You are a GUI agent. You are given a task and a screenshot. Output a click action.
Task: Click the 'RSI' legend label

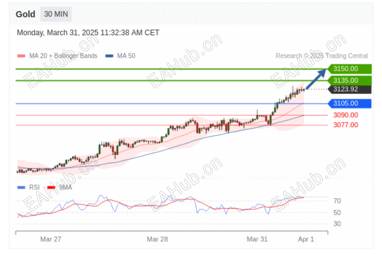[x=35, y=187]
